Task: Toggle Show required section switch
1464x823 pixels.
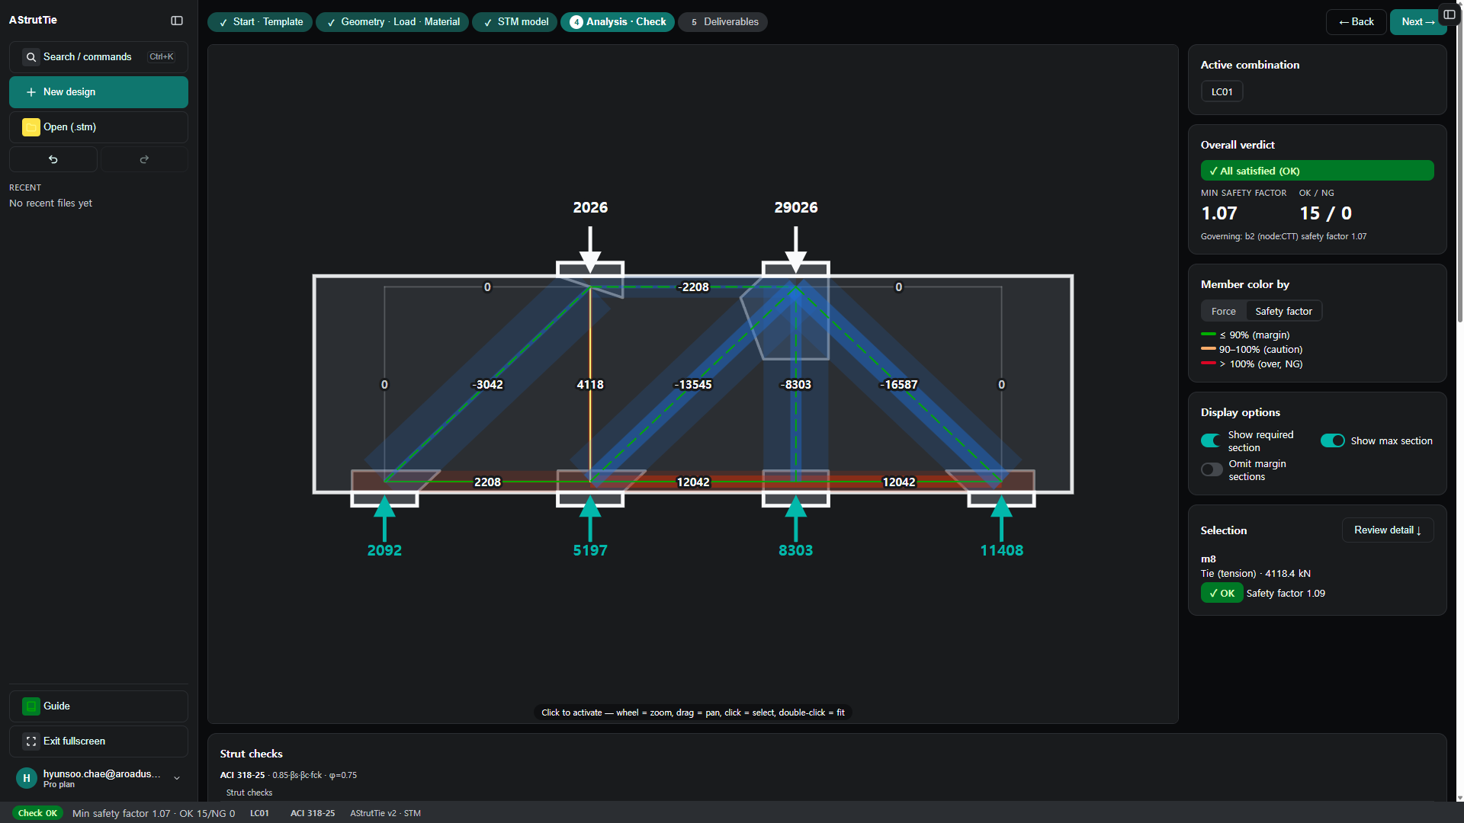Action: (x=1211, y=441)
